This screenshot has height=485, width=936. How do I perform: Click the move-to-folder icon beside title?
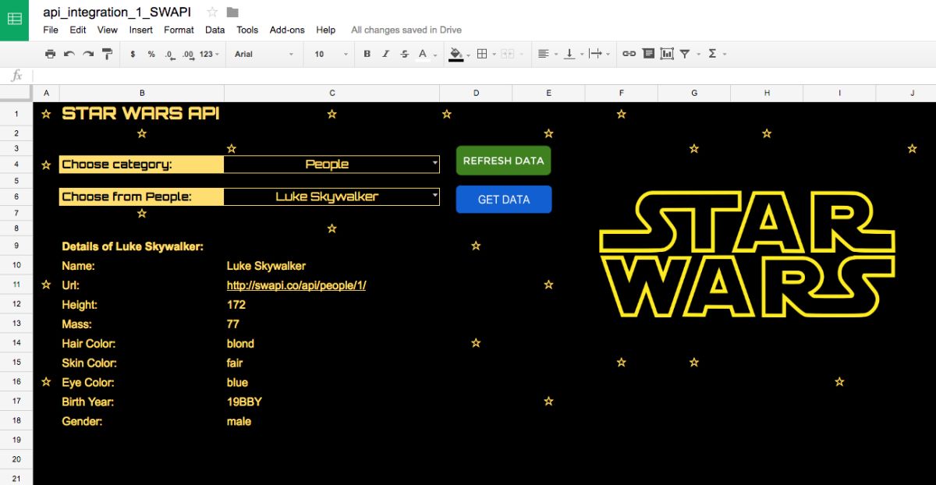pyautogui.click(x=232, y=12)
